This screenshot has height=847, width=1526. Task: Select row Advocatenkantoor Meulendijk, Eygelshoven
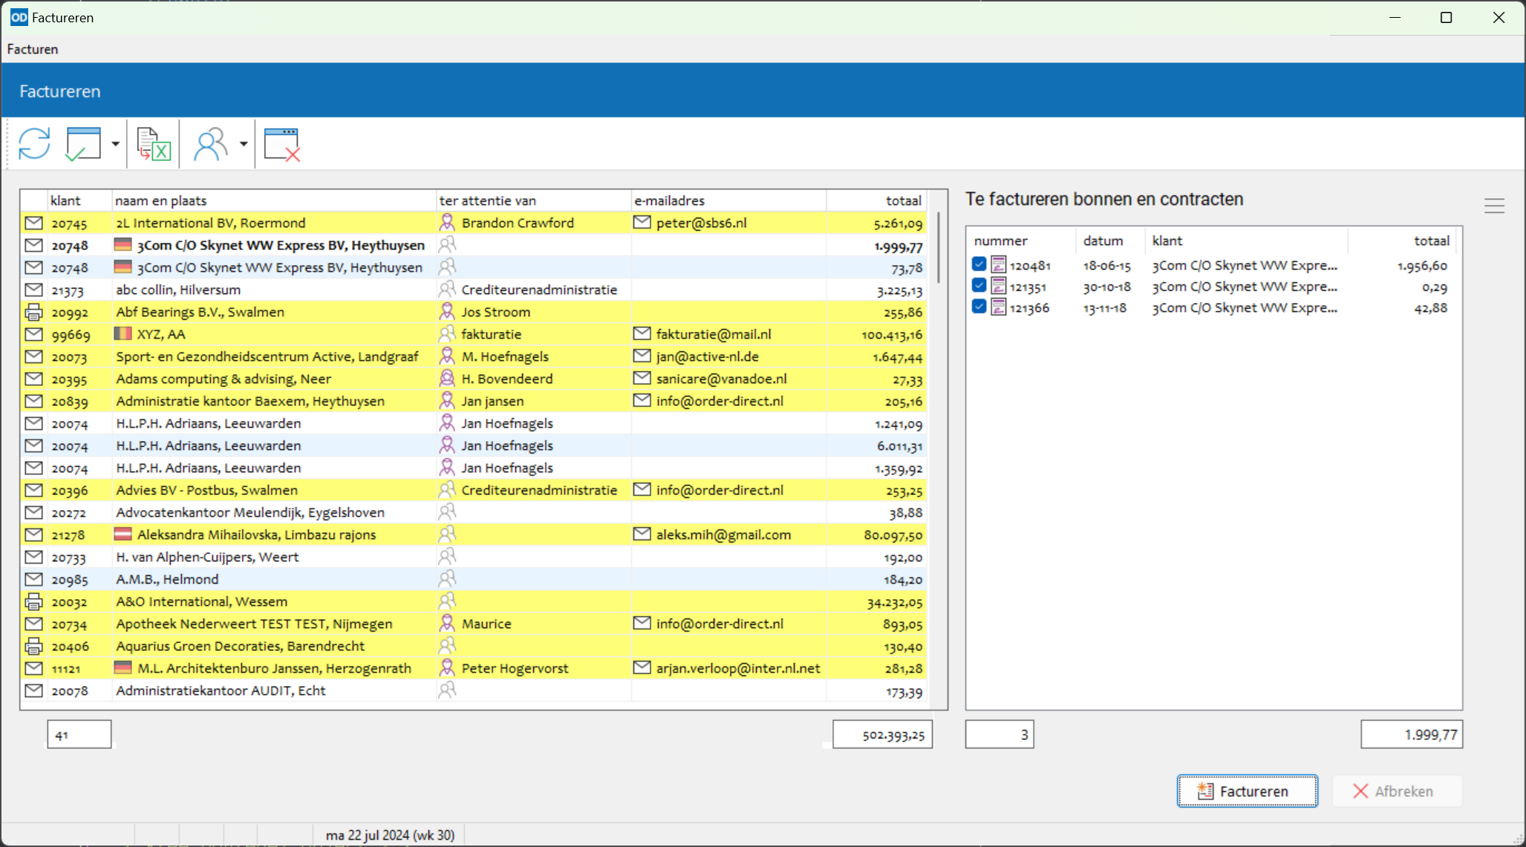coord(474,512)
